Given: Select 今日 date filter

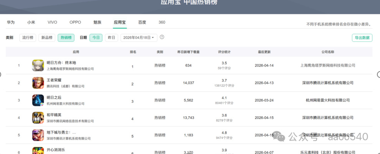Looking at the screenshot, I should (96, 38).
